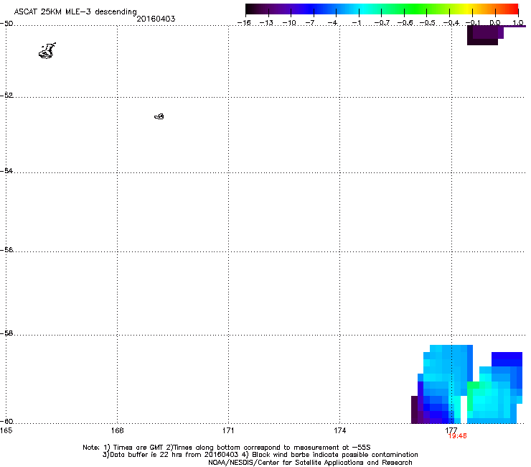Click the color bar label -0.1

click(x=473, y=23)
